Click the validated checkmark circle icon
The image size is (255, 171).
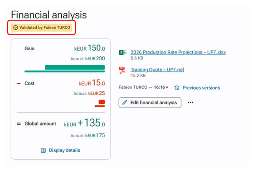(x=16, y=28)
